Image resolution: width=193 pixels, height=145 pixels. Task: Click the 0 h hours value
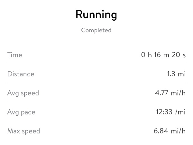[x=146, y=55]
